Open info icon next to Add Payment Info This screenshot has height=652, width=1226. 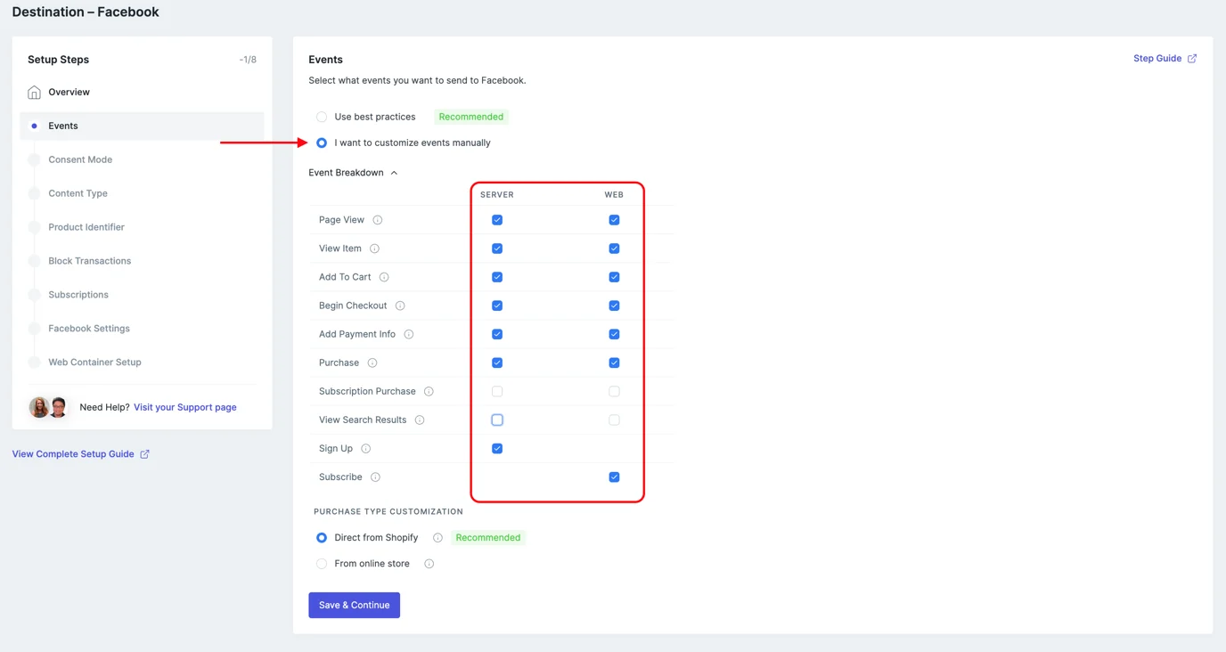(409, 334)
